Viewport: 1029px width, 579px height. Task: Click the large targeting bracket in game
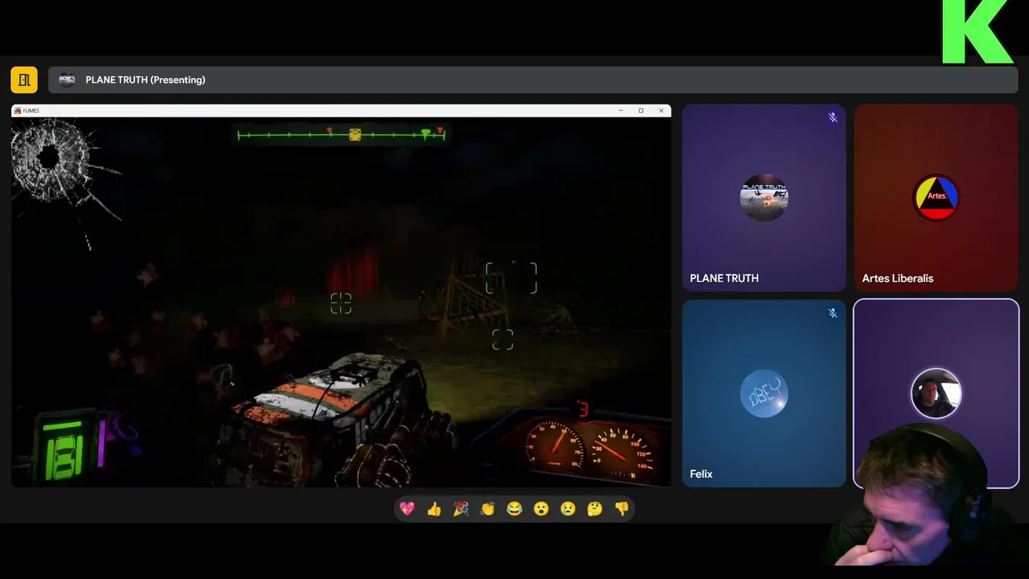pos(511,278)
